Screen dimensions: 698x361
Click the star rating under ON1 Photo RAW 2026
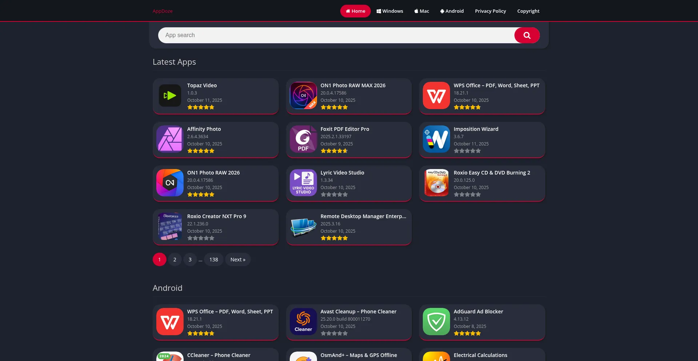(x=201, y=195)
